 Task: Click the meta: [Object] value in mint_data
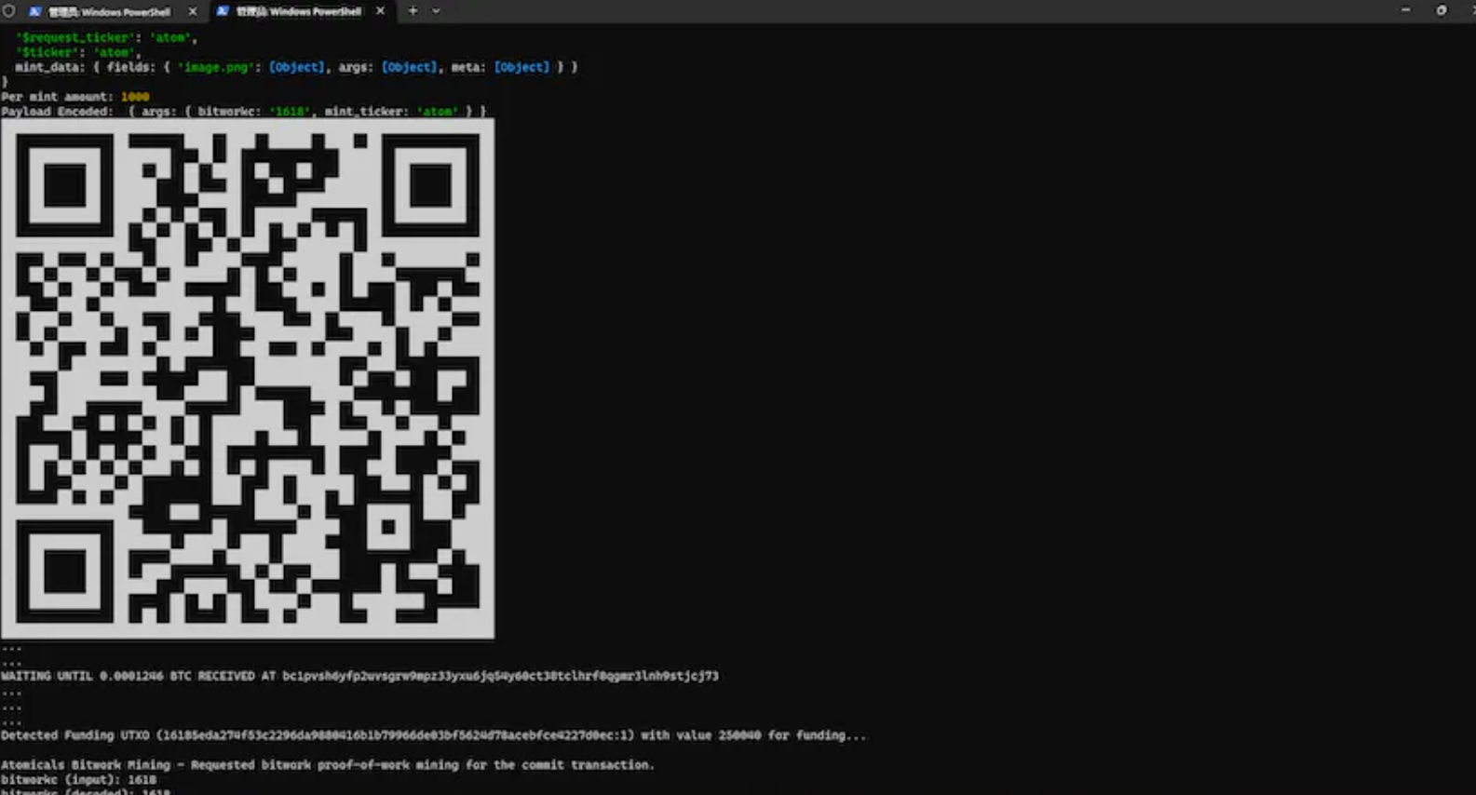[500, 67]
